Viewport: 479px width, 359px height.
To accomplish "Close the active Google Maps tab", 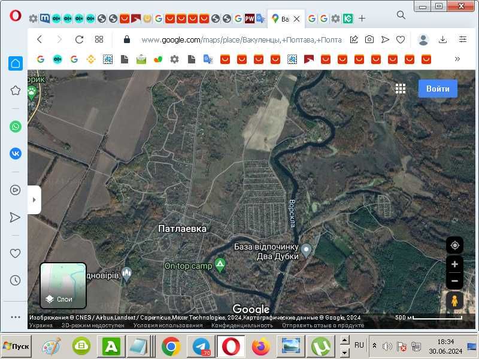I will (296, 19).
